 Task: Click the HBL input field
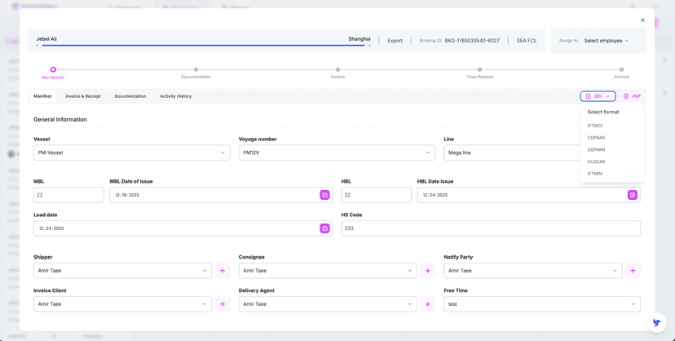(377, 195)
